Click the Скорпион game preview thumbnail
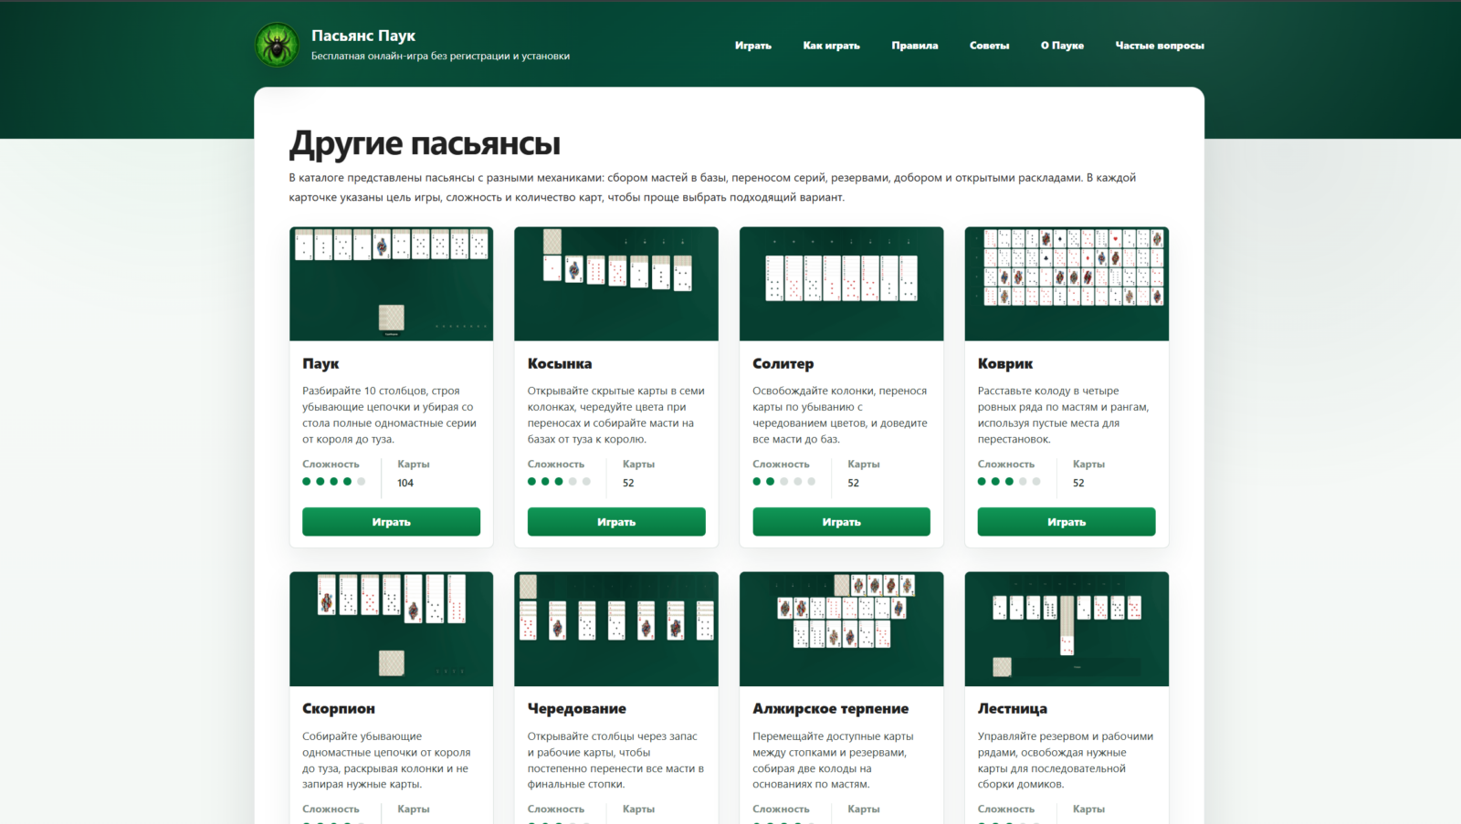The width and height of the screenshot is (1461, 824). [391, 629]
